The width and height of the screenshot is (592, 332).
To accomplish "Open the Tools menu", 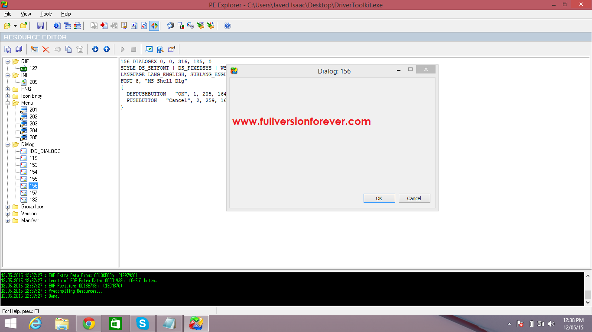I will [x=46, y=14].
